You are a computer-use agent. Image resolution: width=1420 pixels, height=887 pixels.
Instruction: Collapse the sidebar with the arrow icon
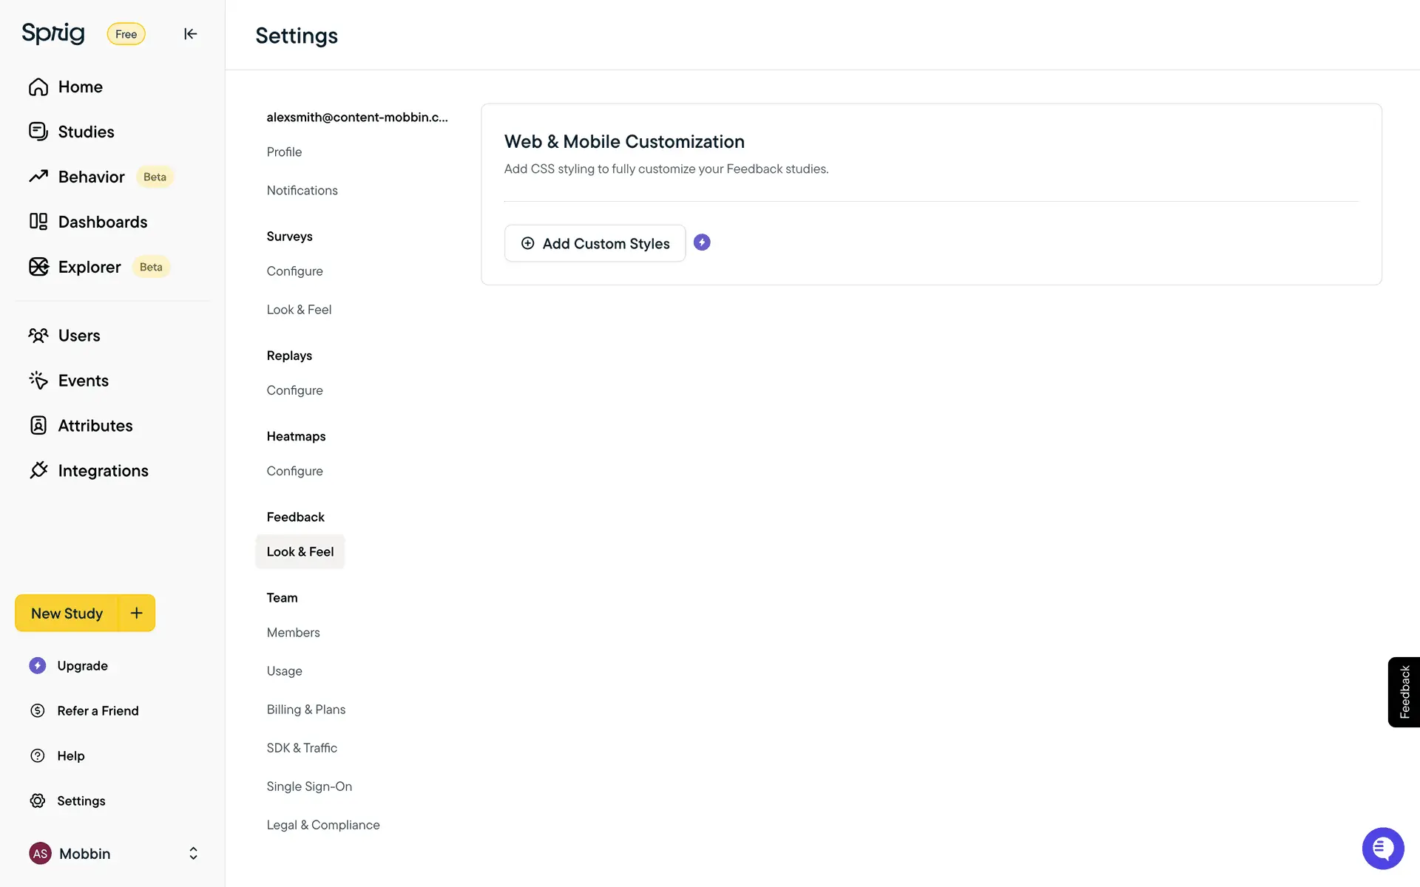[190, 34]
